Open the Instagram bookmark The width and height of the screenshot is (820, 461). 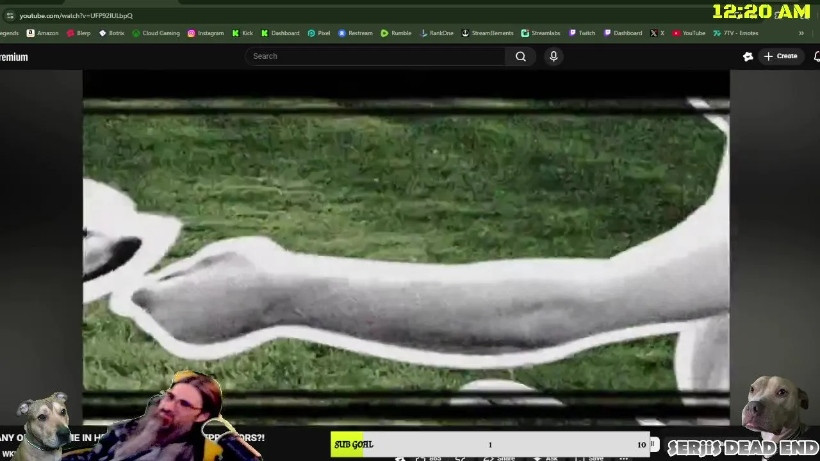pyautogui.click(x=206, y=33)
